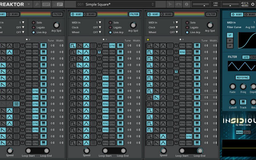
Task: Click the sawtooth icon in the middle panel's top row
Action: [80, 46]
